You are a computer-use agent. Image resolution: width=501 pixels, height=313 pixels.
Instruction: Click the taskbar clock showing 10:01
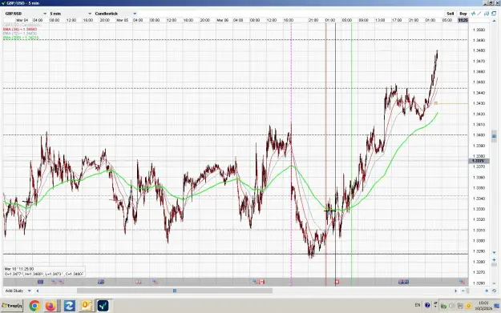483,305
